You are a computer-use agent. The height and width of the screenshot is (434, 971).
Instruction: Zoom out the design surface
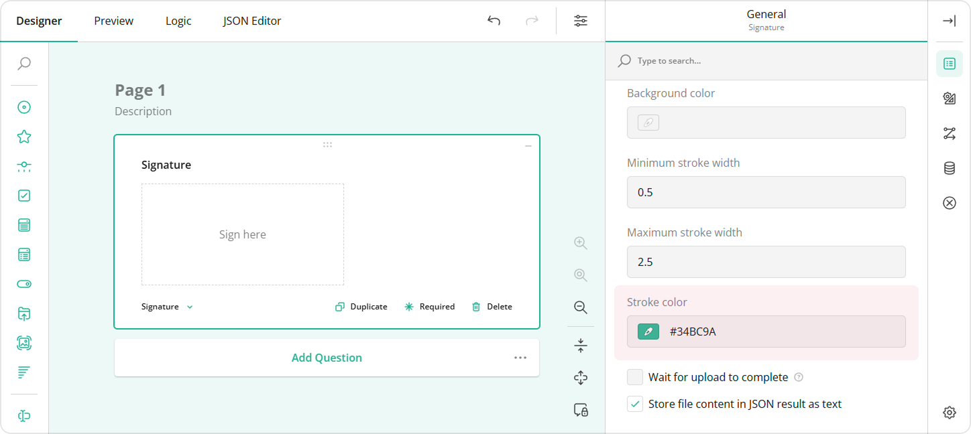580,307
